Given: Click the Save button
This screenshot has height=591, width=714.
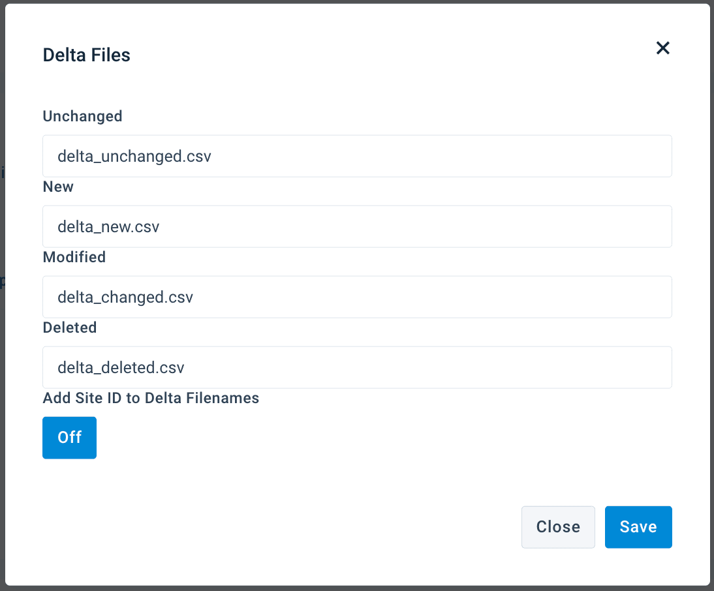Looking at the screenshot, I should coord(638,527).
